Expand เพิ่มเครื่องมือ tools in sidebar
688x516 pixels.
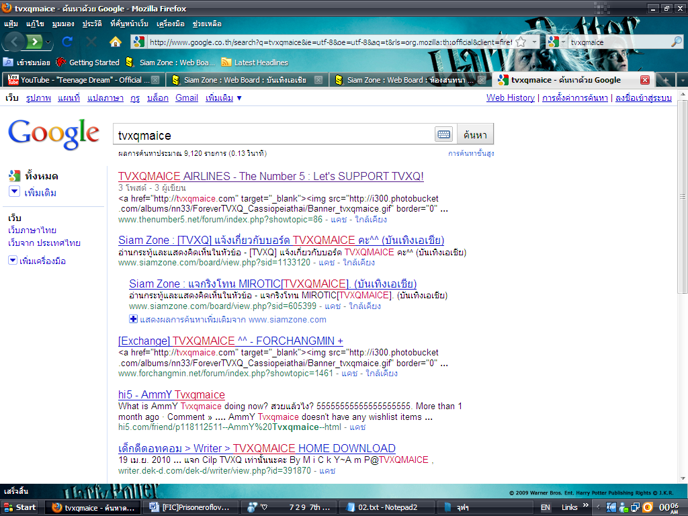(38, 261)
